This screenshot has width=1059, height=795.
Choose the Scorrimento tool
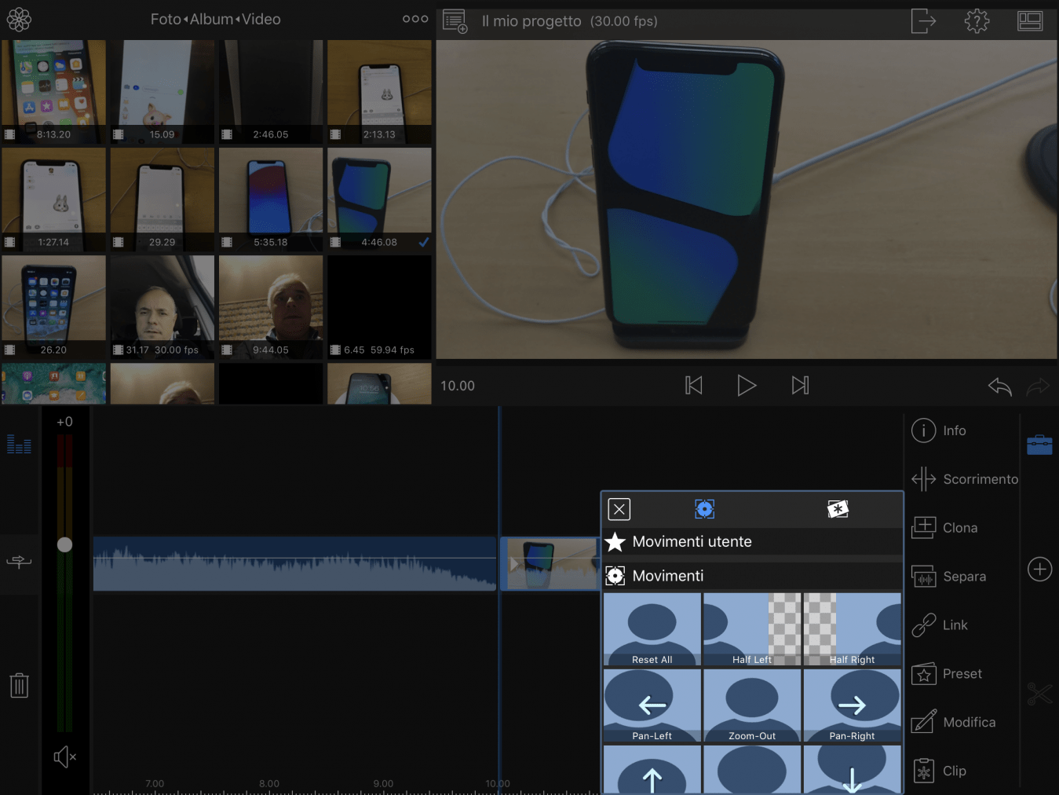click(x=964, y=479)
